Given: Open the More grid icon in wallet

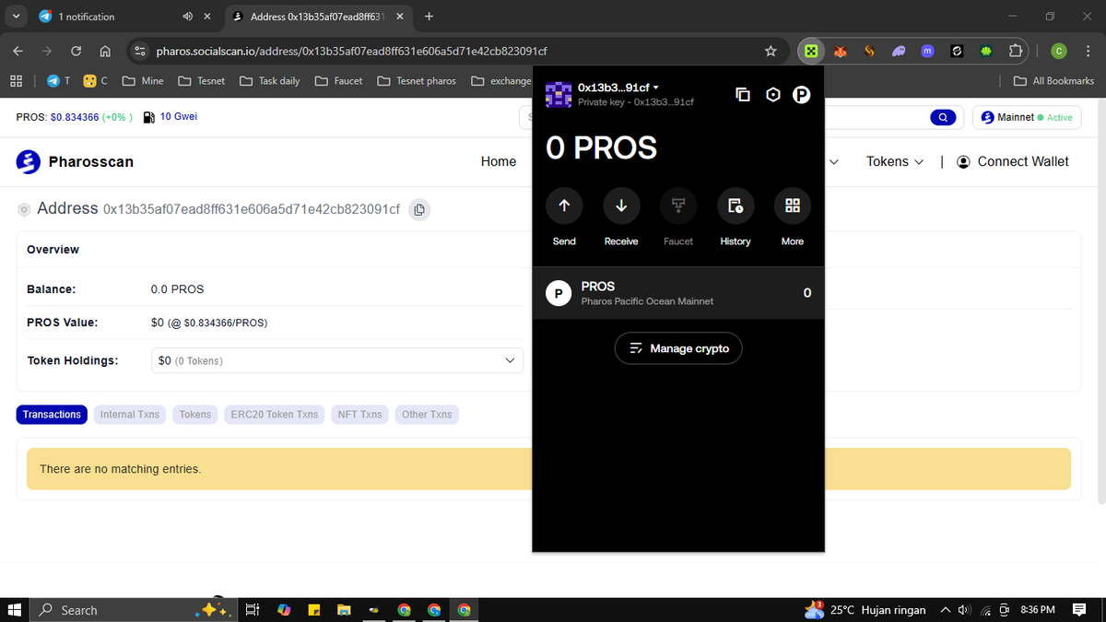Looking at the screenshot, I should pos(793,205).
